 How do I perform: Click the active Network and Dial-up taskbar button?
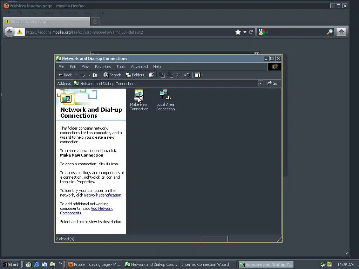pyautogui.click(x=266, y=264)
